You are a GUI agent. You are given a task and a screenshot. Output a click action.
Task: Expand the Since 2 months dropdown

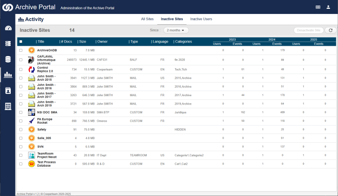[176, 30]
